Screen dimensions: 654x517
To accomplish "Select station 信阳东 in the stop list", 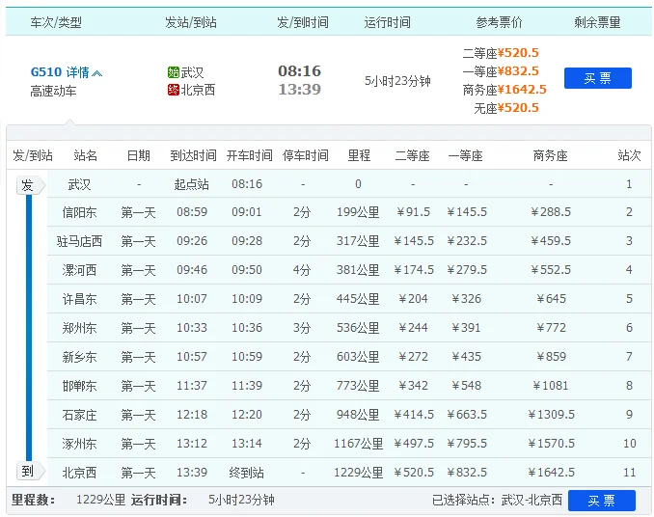I will 79,212.
